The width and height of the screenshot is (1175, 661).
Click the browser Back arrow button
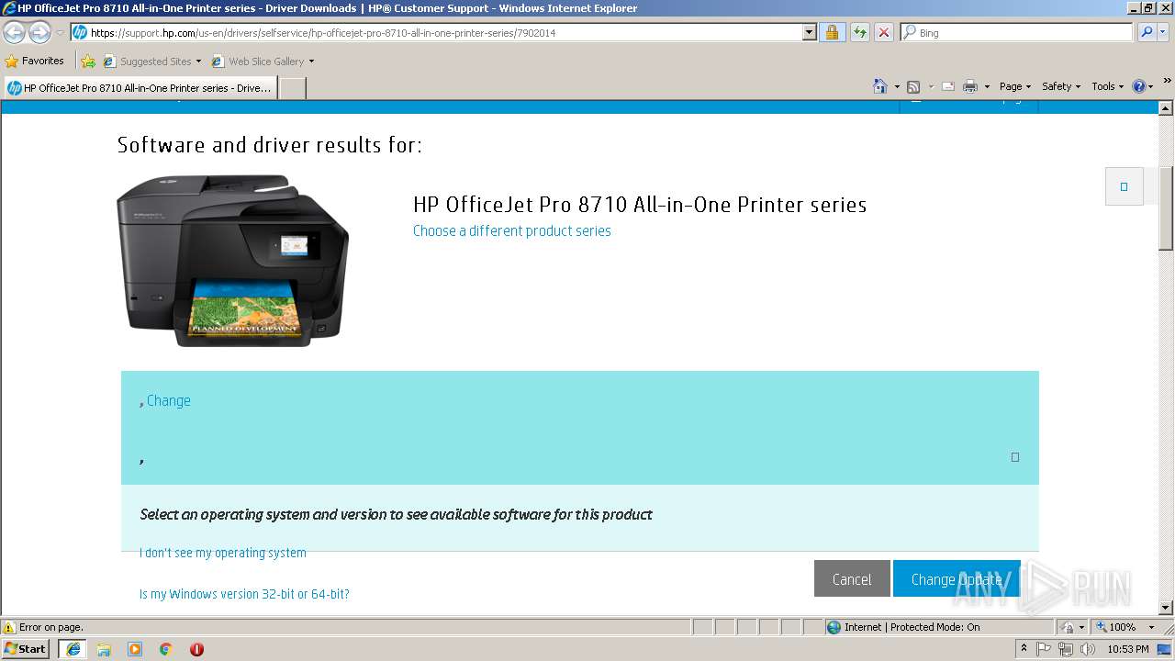point(15,32)
